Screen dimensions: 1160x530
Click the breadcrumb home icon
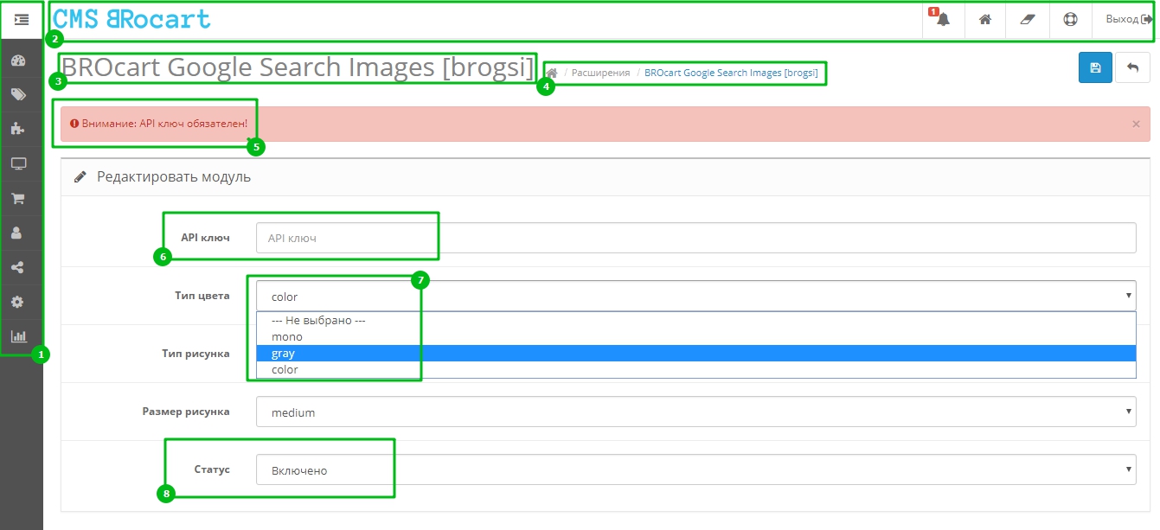(x=551, y=73)
